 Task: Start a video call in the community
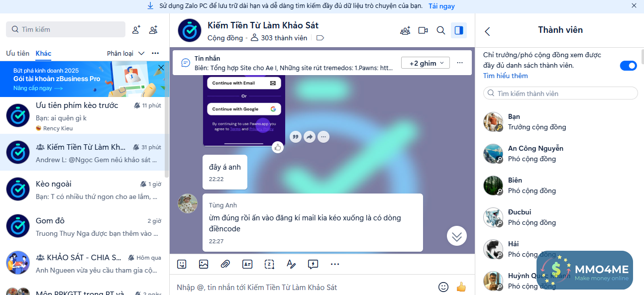coord(423,30)
